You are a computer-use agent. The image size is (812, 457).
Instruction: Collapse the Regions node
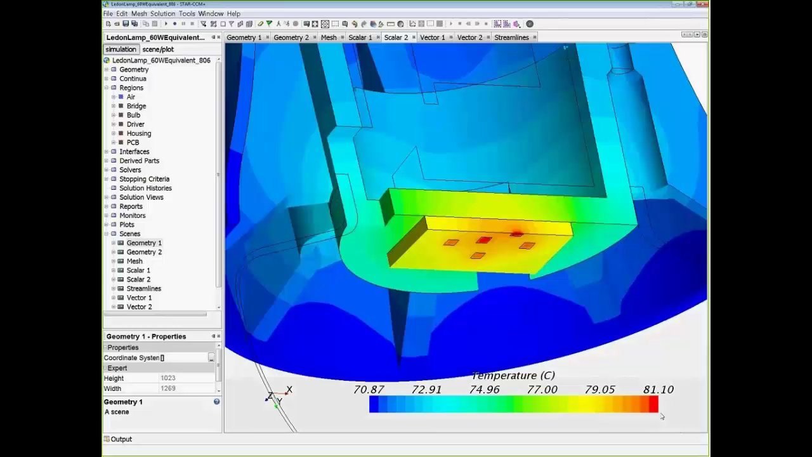(107, 88)
